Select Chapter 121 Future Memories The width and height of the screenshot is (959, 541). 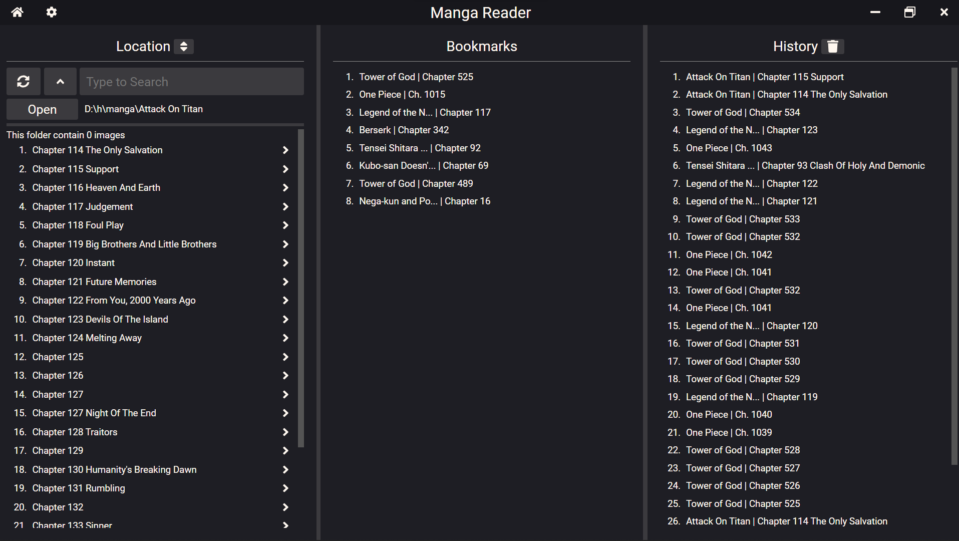pos(94,282)
